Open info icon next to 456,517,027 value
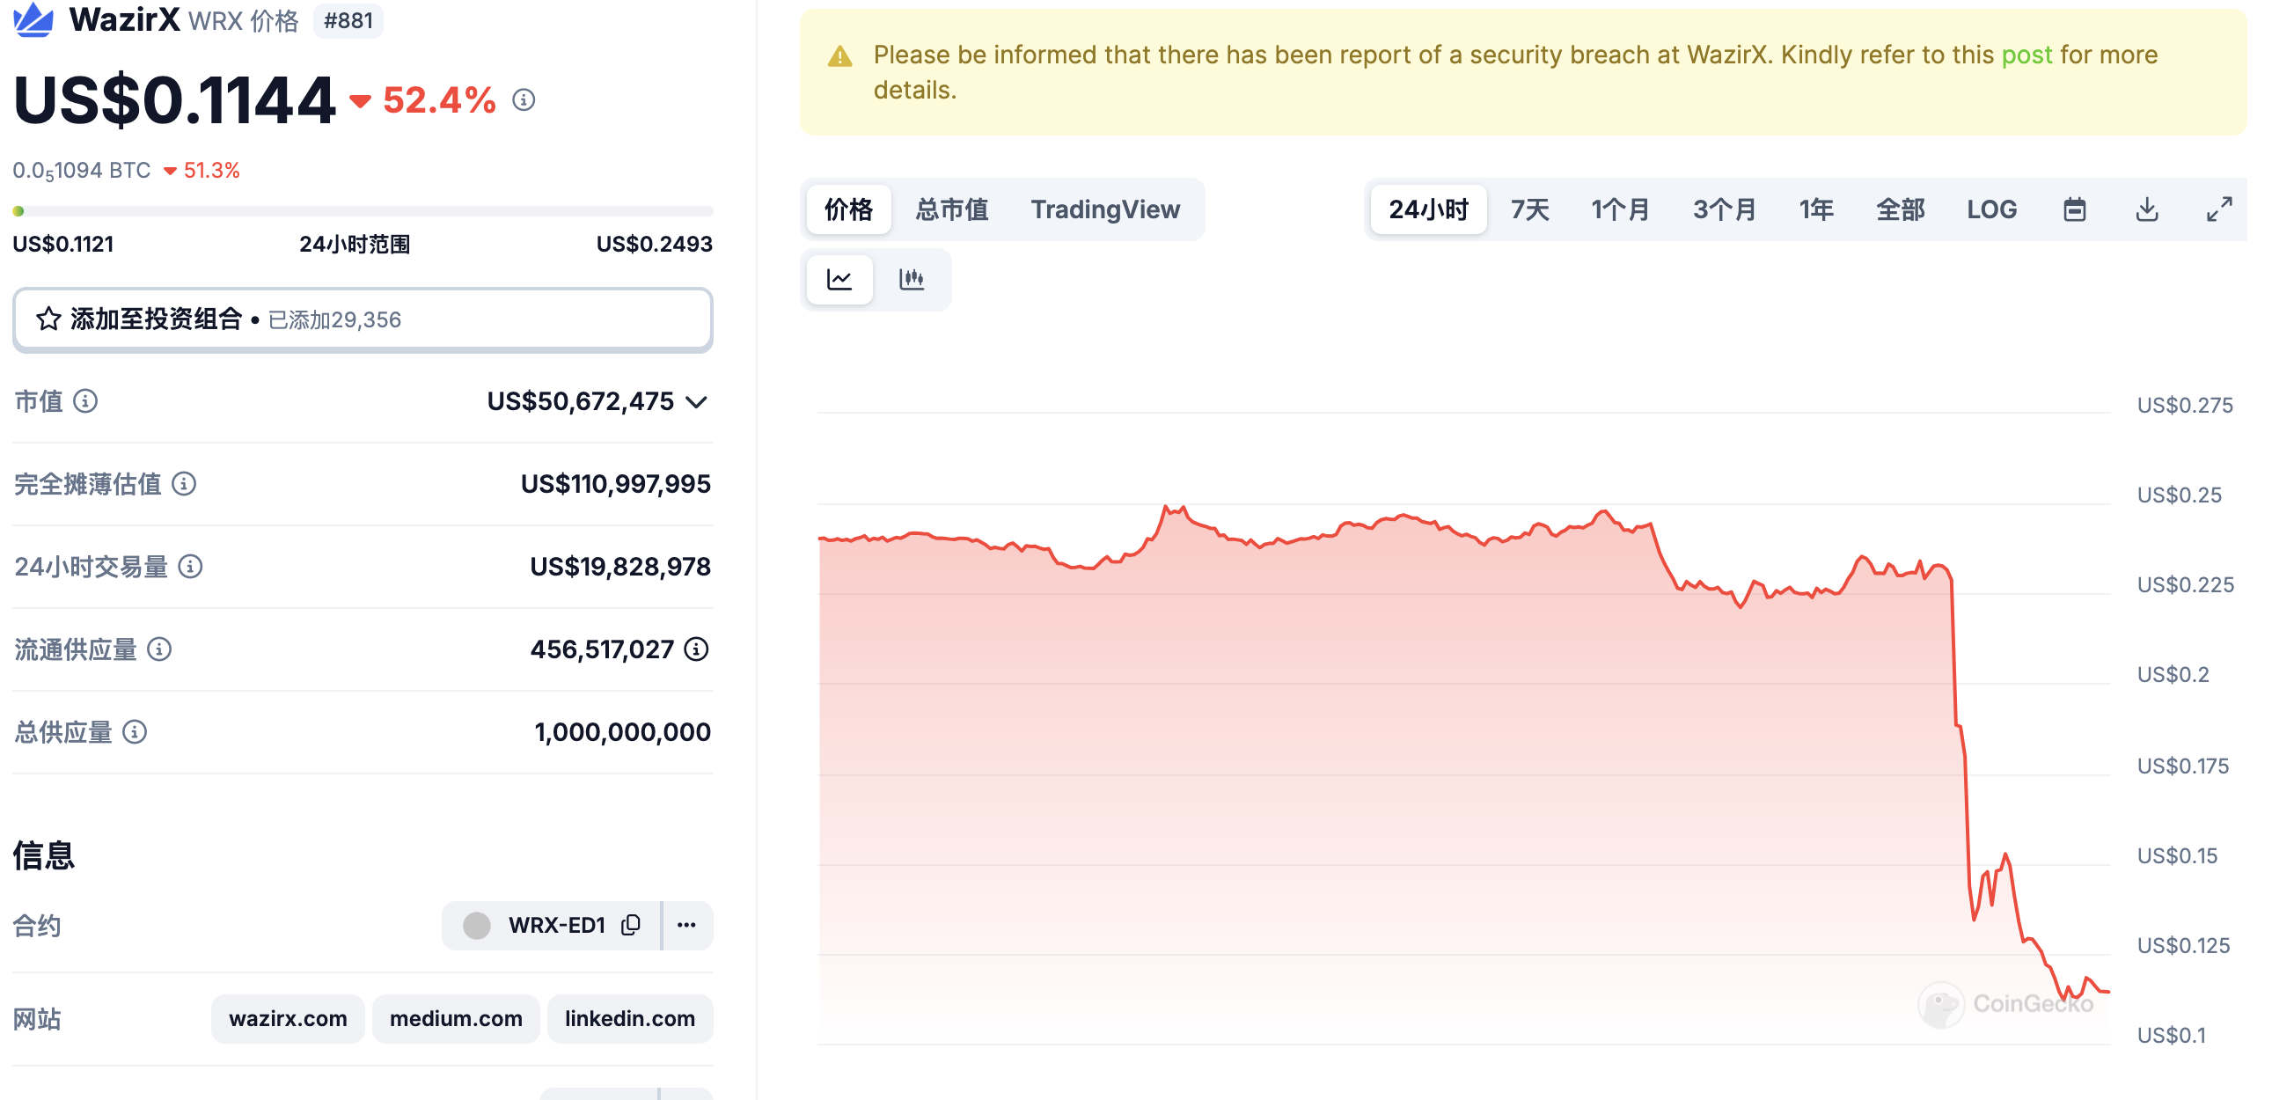 697,649
